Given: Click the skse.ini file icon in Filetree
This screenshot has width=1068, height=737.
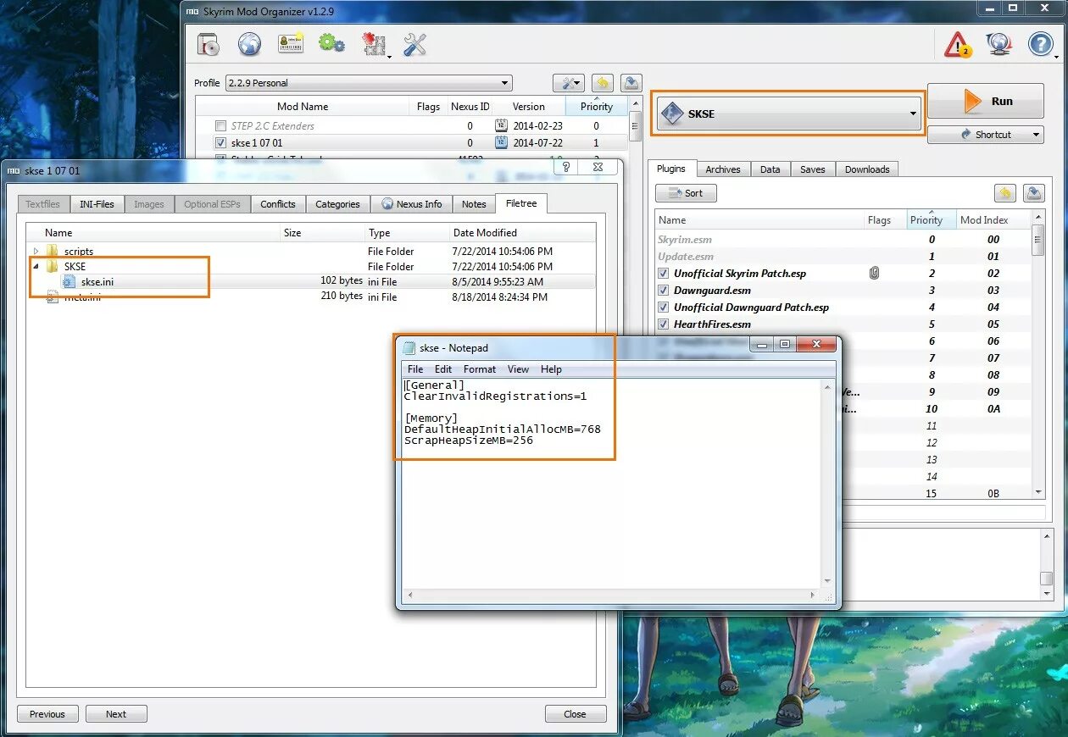Looking at the screenshot, I should pyautogui.click(x=70, y=281).
